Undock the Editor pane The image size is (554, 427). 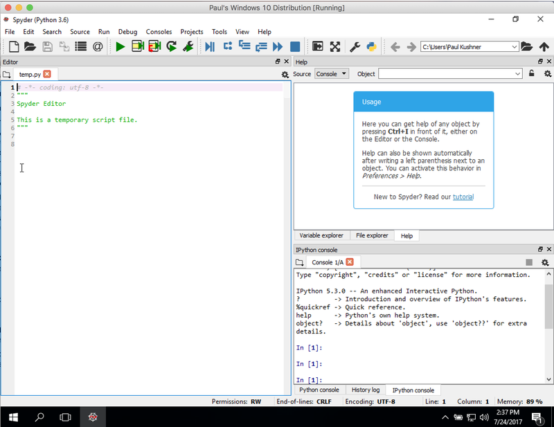(x=278, y=62)
